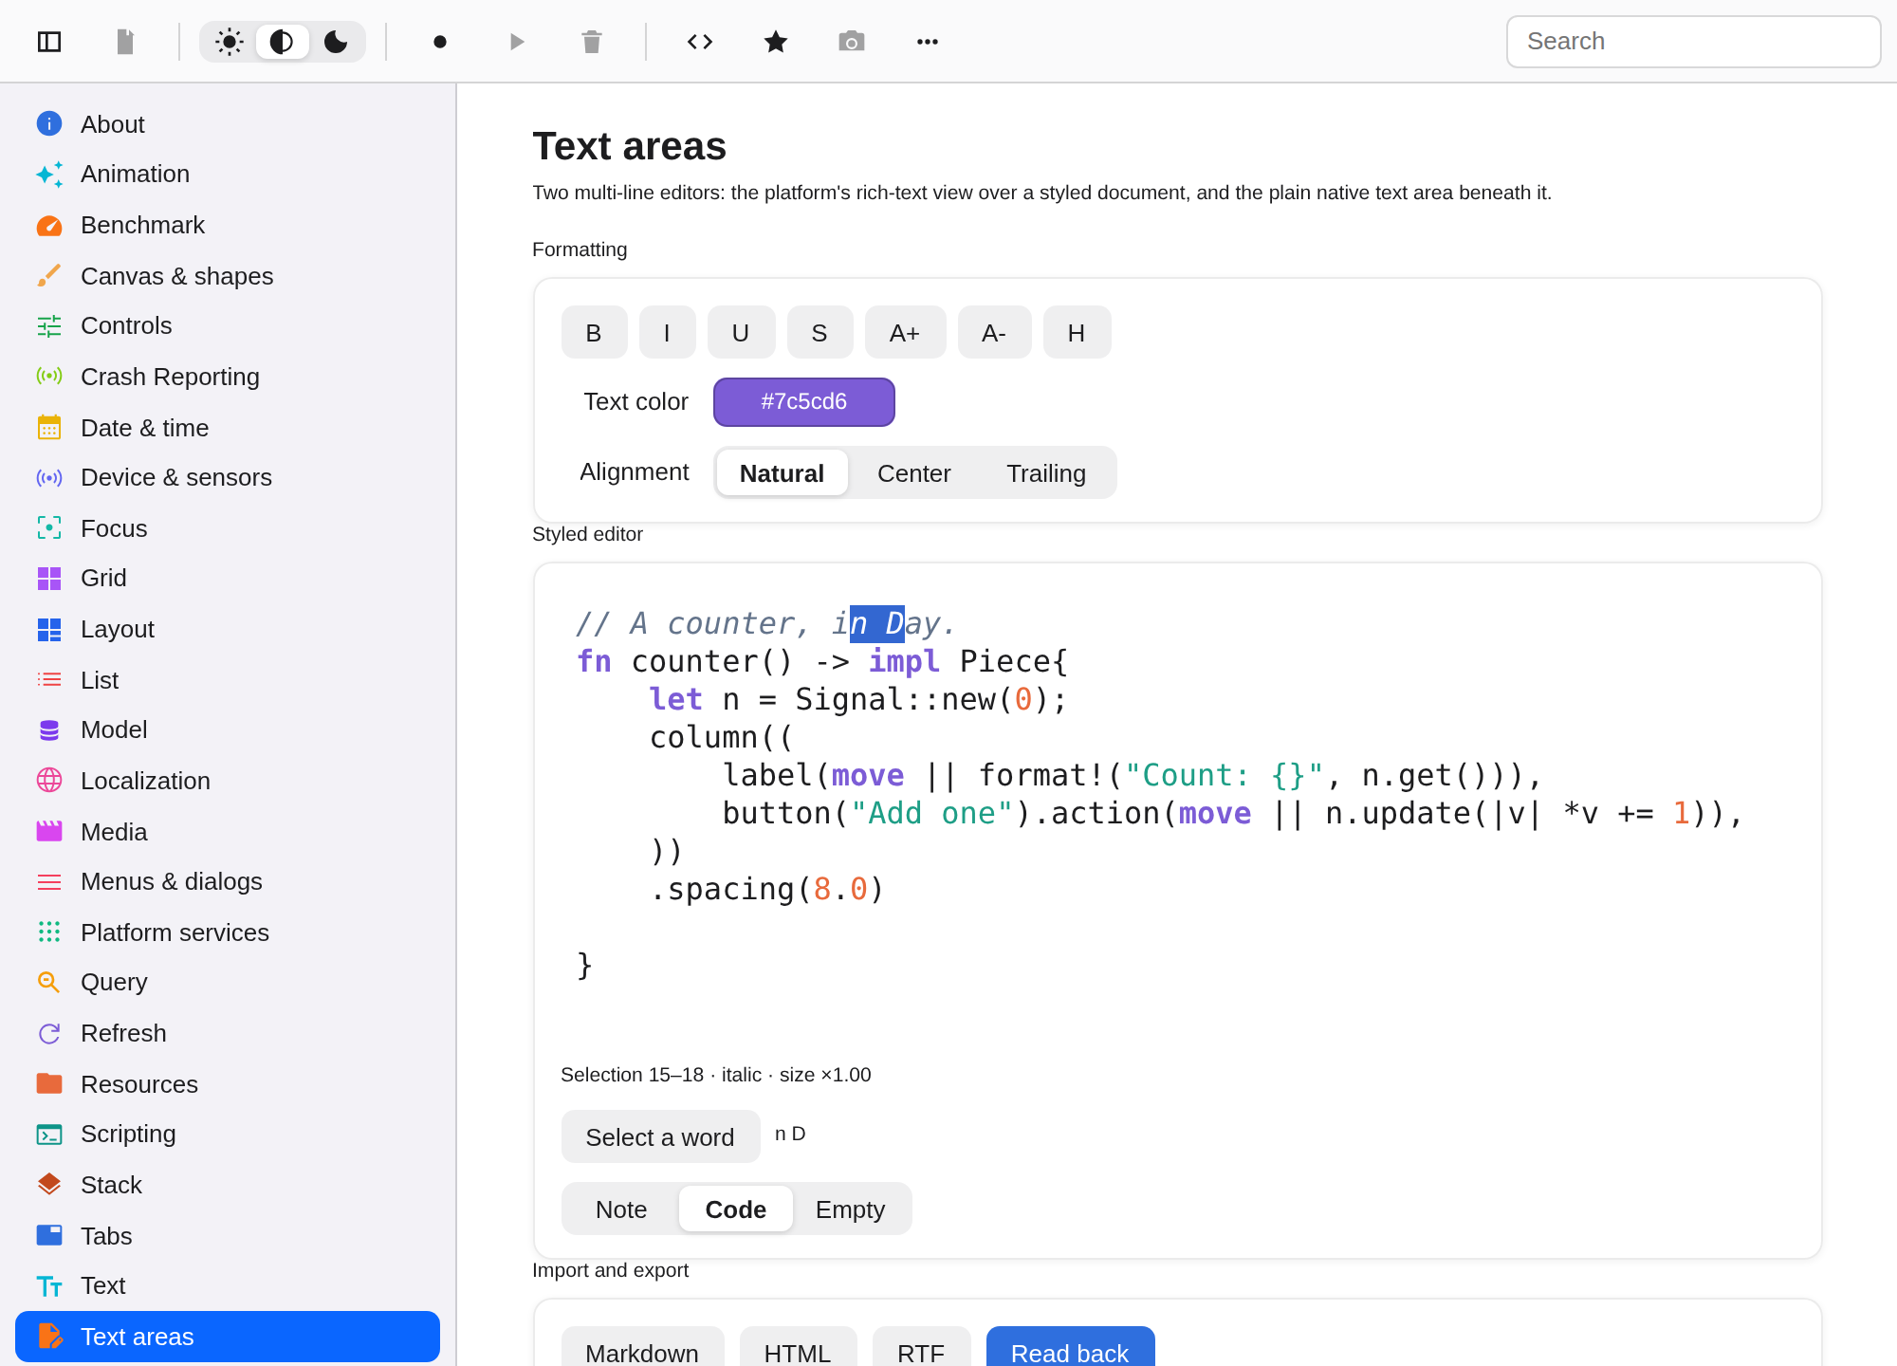The image size is (1897, 1366).
Task: Export as RTF
Action: (x=921, y=1347)
